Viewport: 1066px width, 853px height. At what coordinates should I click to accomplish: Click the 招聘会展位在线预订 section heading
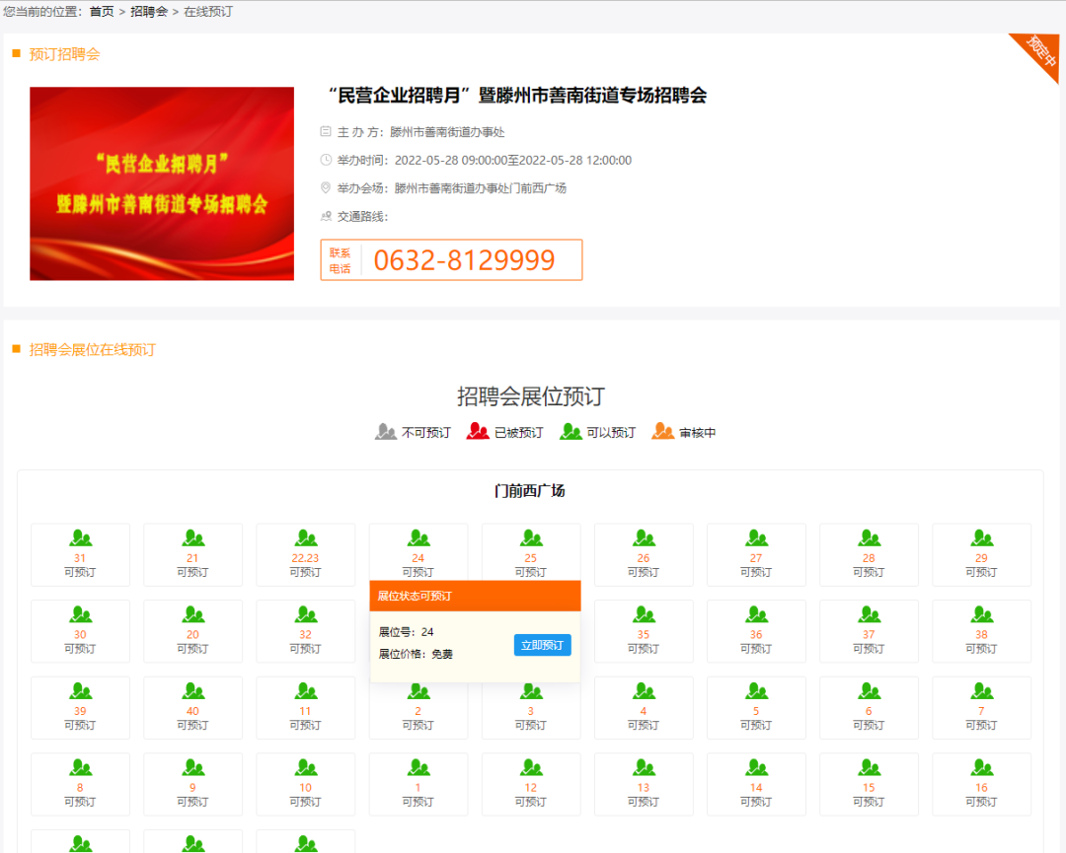tap(93, 350)
